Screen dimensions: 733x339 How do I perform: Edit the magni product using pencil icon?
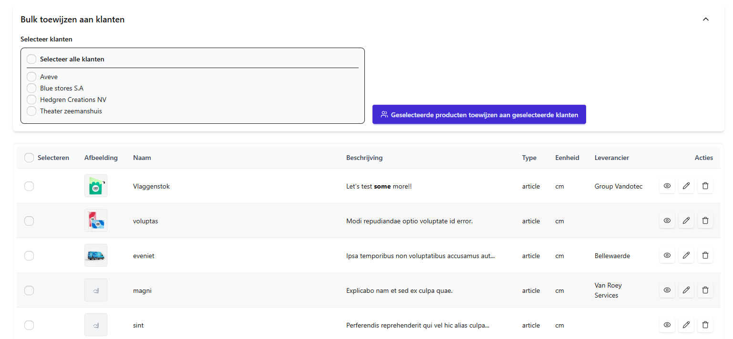click(686, 290)
